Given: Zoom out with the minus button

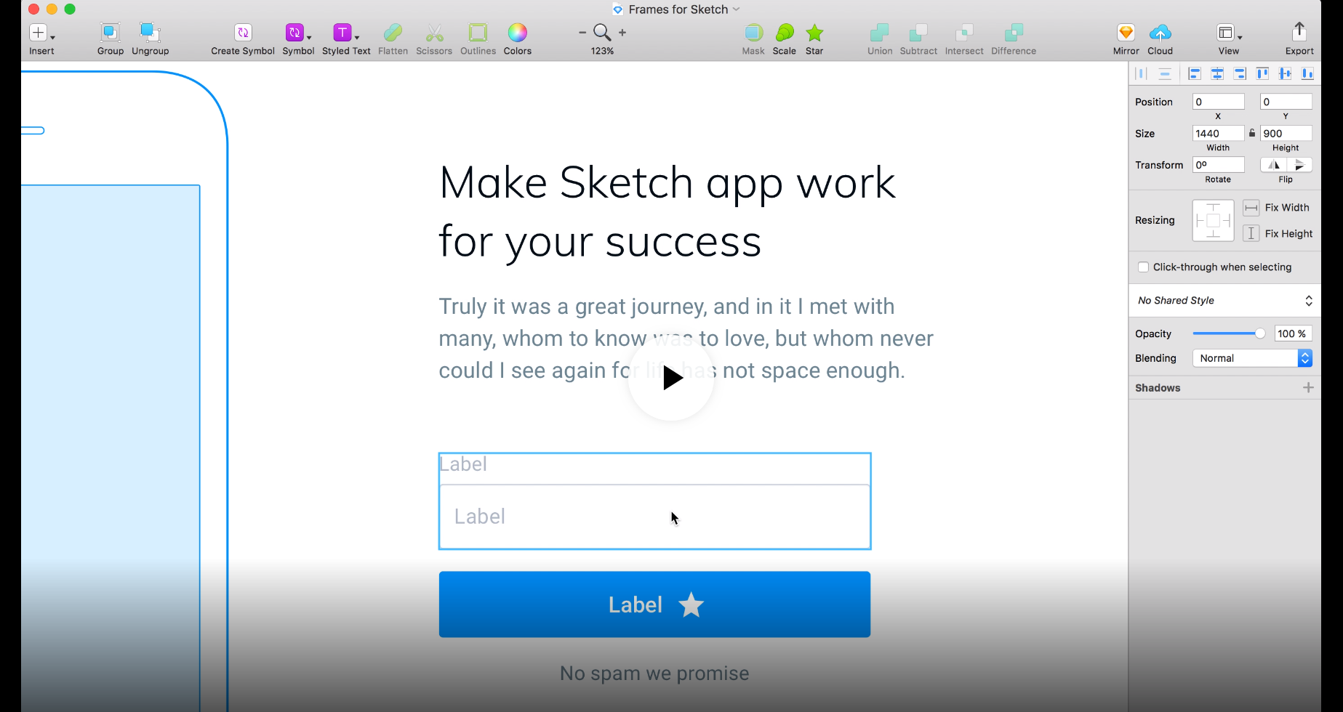Looking at the screenshot, I should coord(582,33).
